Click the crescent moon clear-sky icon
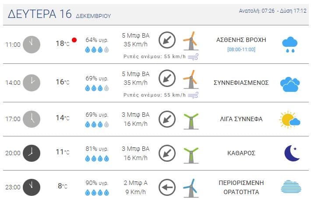The image size is (311, 202). (292, 153)
